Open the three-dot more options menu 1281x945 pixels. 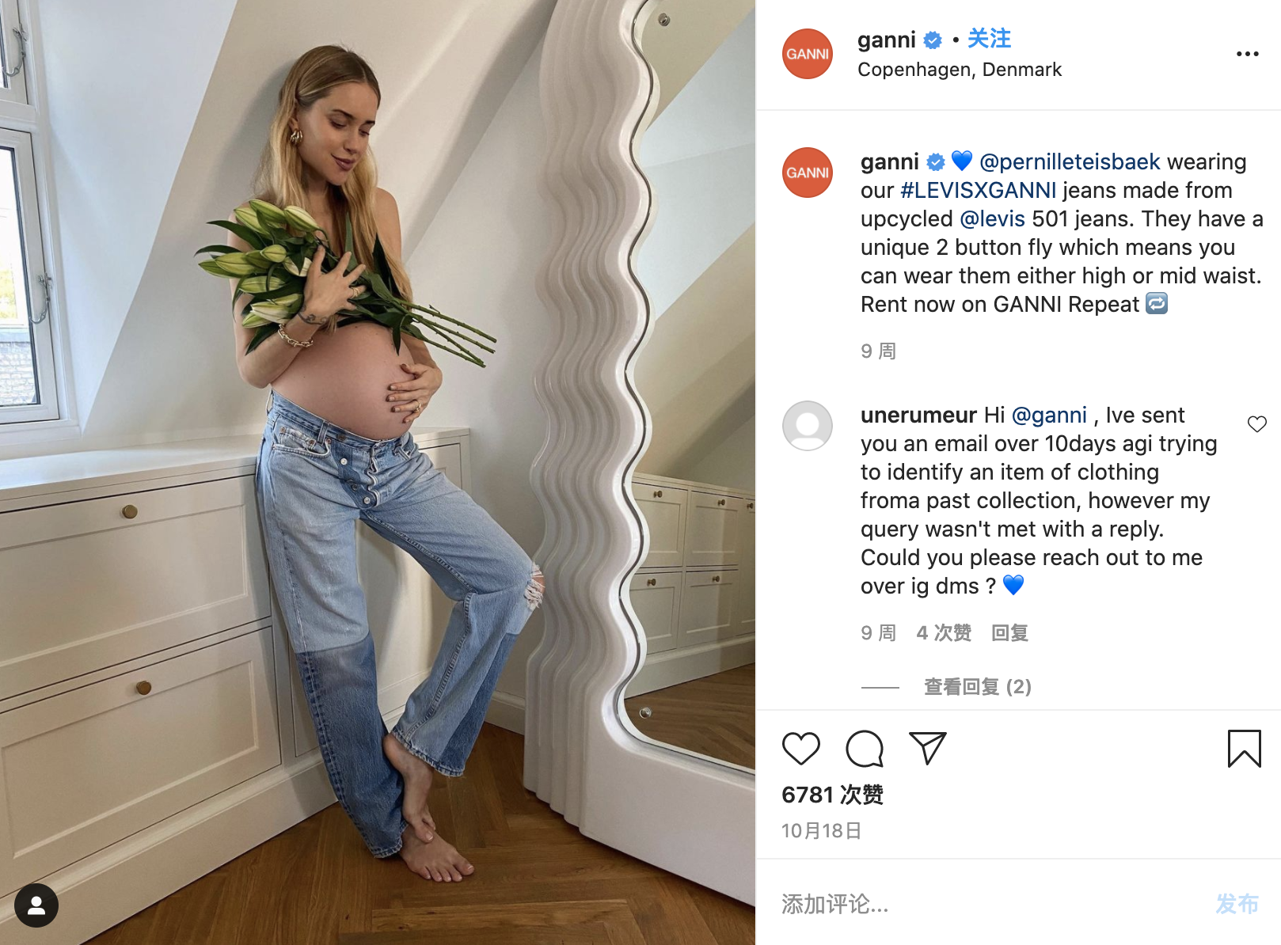[x=1247, y=54]
